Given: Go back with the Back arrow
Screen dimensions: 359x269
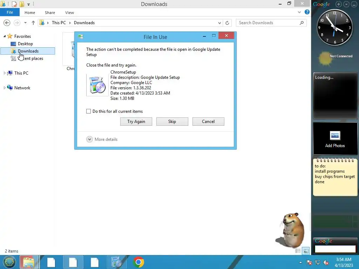Looking at the screenshot, I should tap(7, 23).
